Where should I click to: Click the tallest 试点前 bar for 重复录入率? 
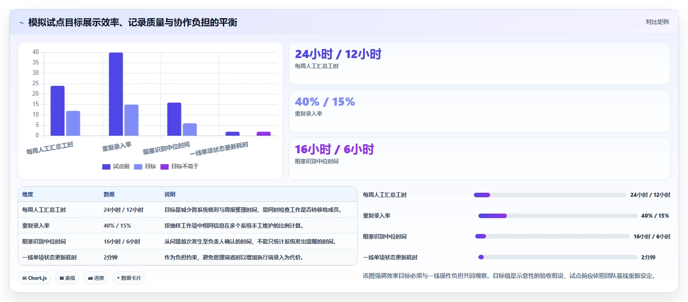(116, 94)
